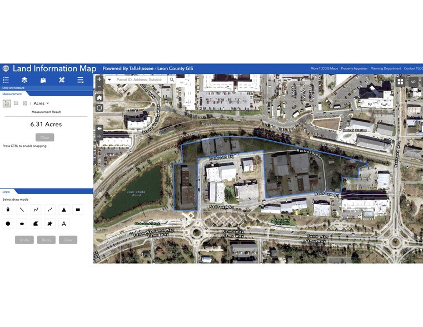The width and height of the screenshot is (423, 327).
Task: Click the search magnifier button
Action: pos(172,80)
